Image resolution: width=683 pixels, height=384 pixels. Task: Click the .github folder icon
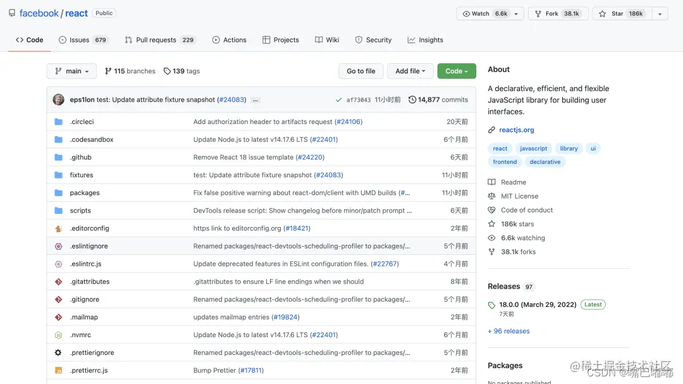pyautogui.click(x=58, y=158)
